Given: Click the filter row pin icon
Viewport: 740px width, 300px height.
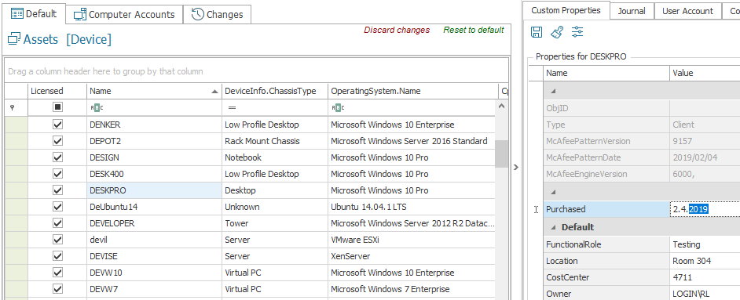Looking at the screenshot, I should [12, 107].
